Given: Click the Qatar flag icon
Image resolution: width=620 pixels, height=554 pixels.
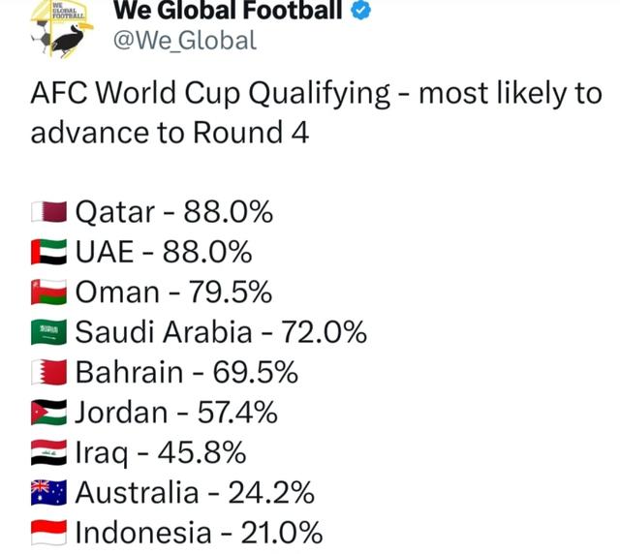Looking at the screenshot, I should (x=48, y=211).
